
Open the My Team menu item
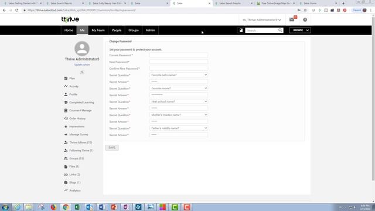[98, 30]
